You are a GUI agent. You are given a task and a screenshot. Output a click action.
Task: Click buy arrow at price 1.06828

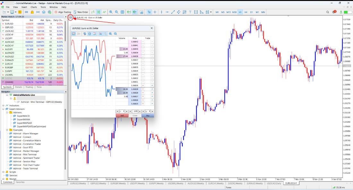coord(152,93)
